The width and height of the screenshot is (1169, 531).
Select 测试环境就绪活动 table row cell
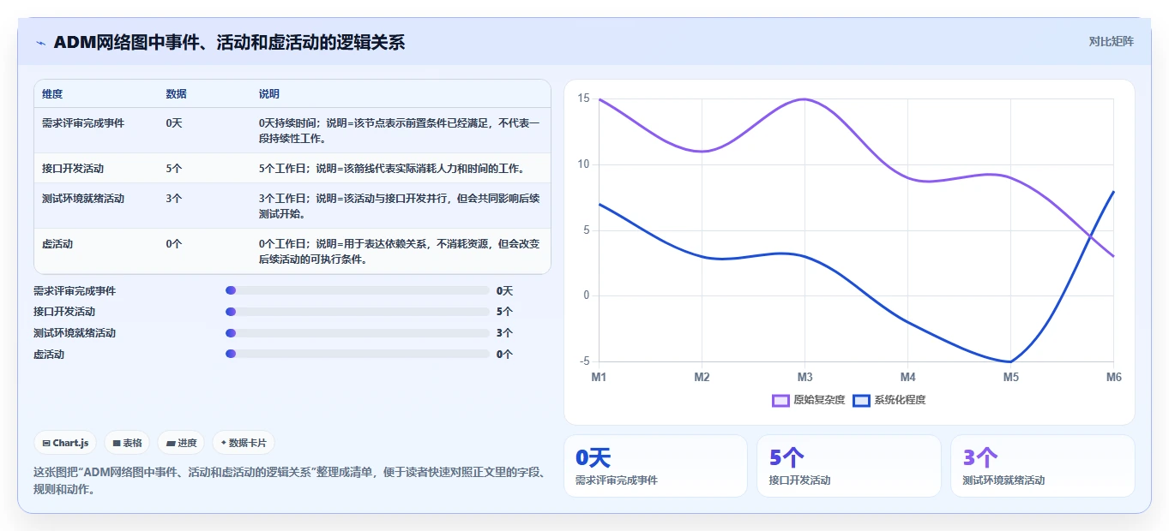83,199
